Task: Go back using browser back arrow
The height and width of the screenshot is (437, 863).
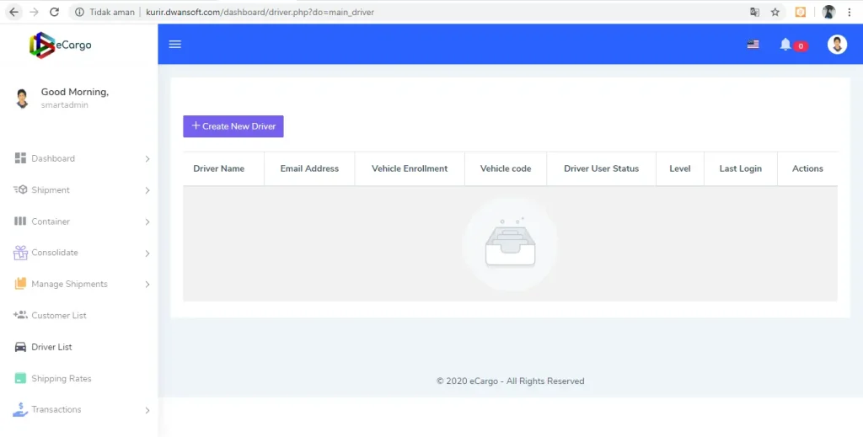Action: click(13, 12)
